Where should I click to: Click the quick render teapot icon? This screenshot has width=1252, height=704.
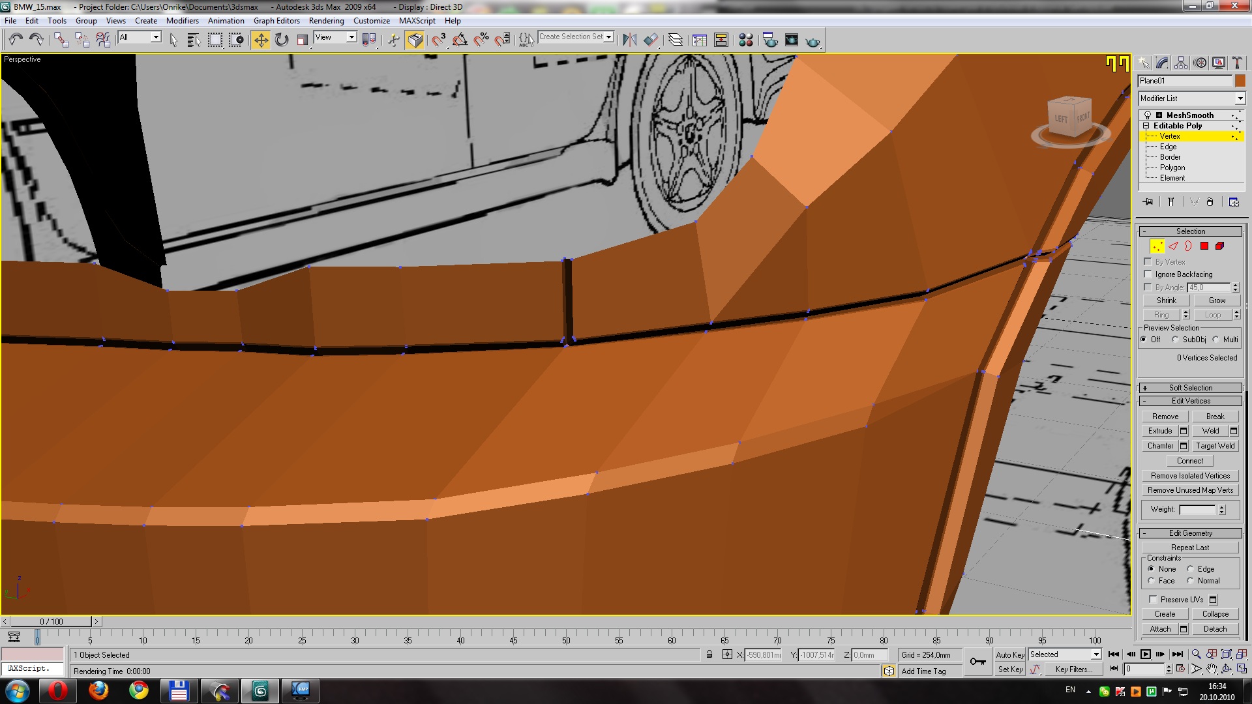812,41
